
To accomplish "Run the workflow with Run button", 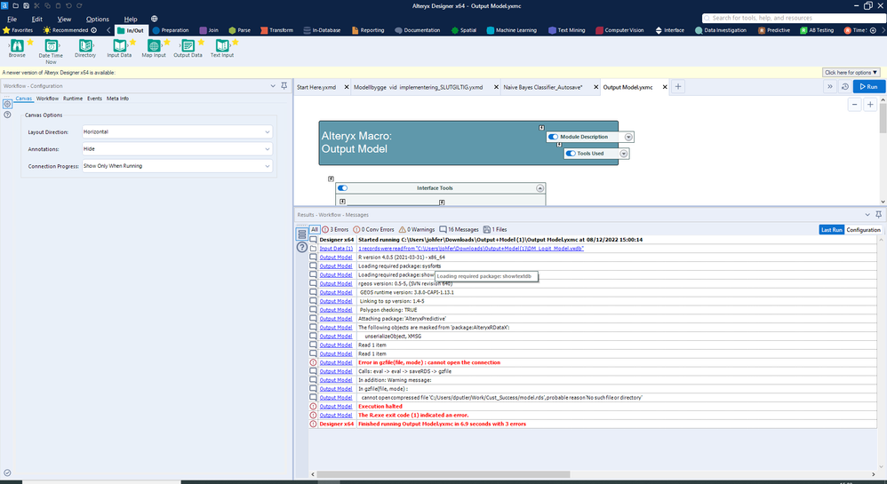I will coord(869,87).
